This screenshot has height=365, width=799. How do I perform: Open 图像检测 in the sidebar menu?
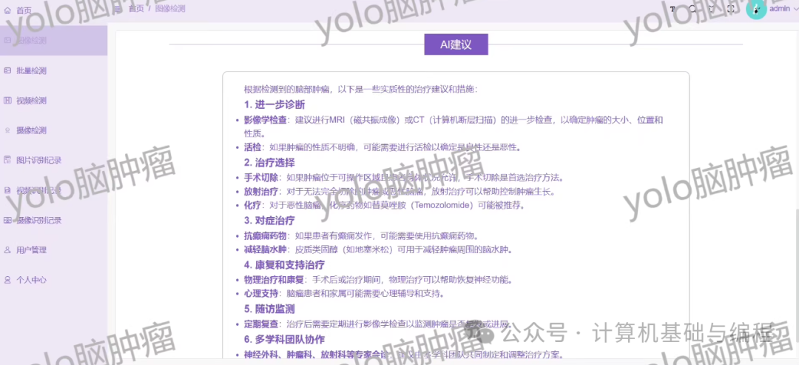tap(53, 40)
